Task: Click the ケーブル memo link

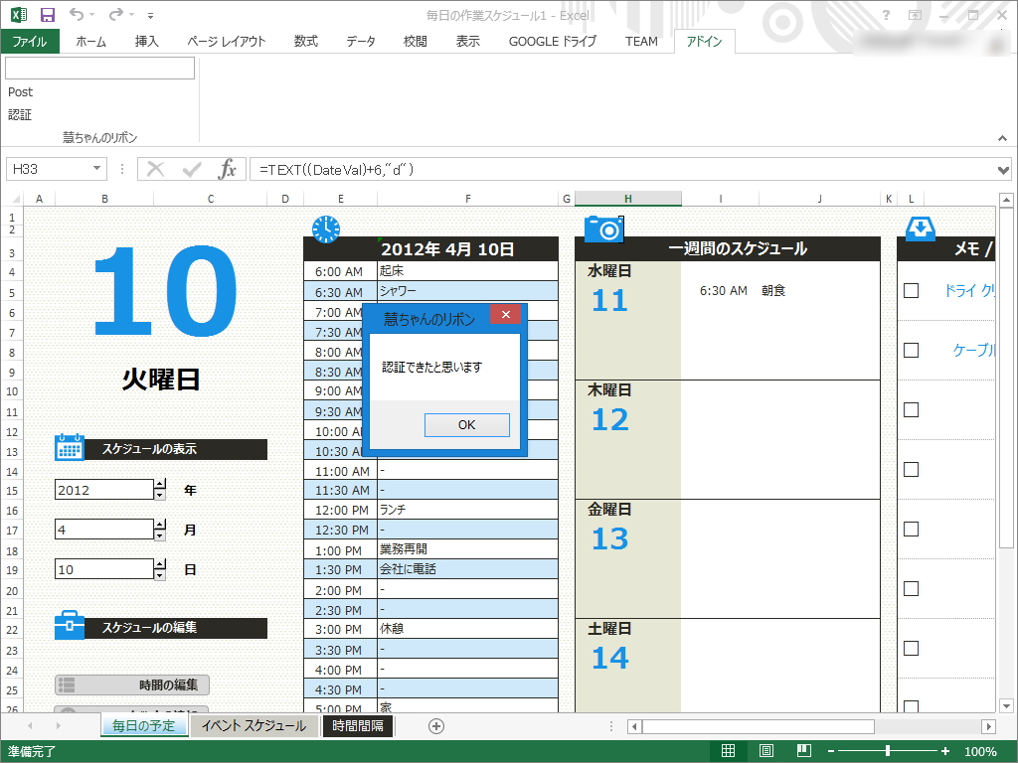Action: pyautogui.click(x=973, y=351)
